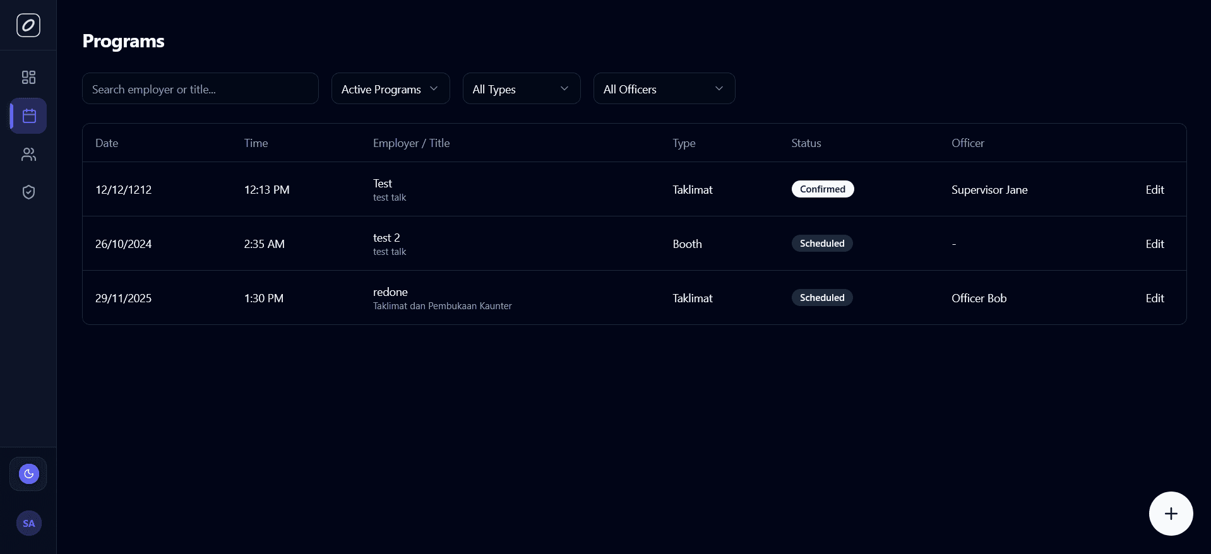This screenshot has height=554, width=1211.
Task: Open the users icon in the sidebar
Action: click(28, 155)
